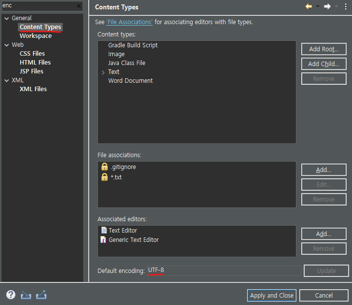Select Java Class File content type
The width and height of the screenshot is (352, 305).
point(127,63)
